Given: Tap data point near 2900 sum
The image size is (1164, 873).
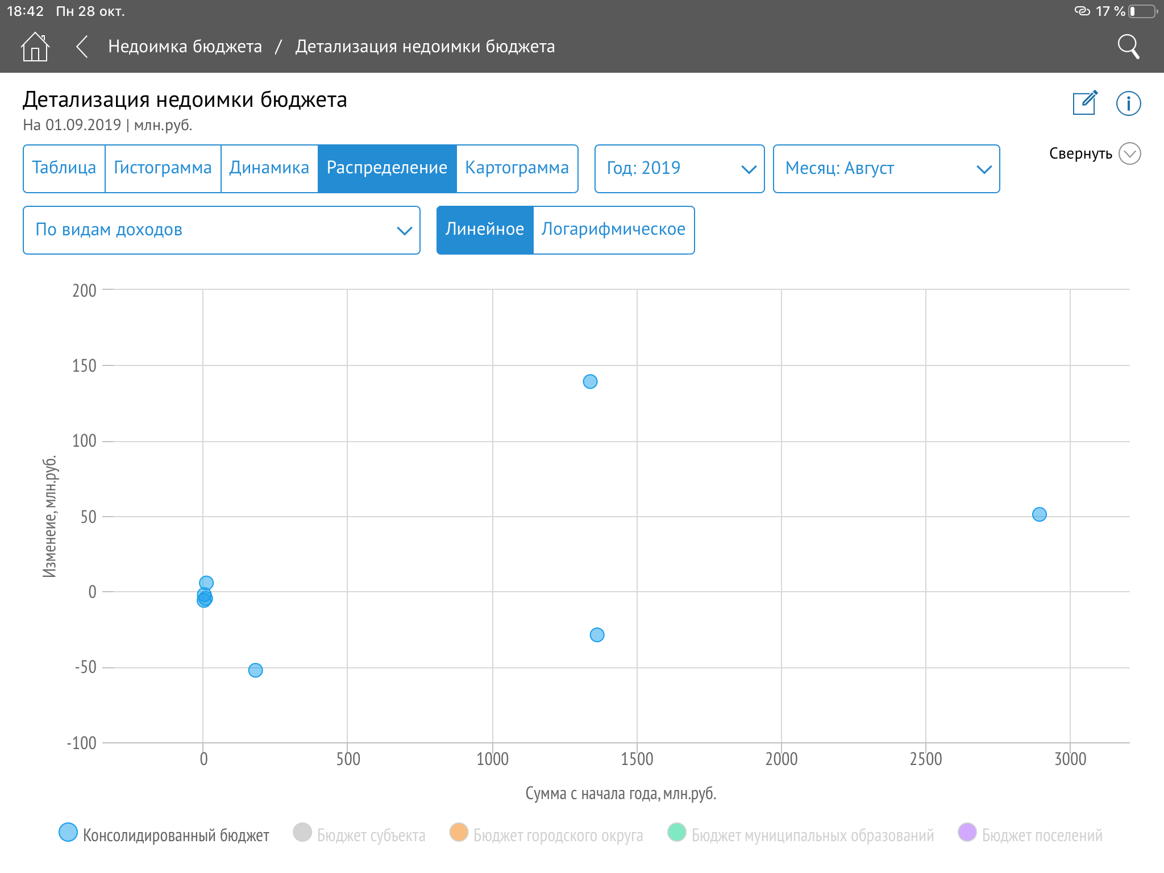Looking at the screenshot, I should click(x=1039, y=514).
